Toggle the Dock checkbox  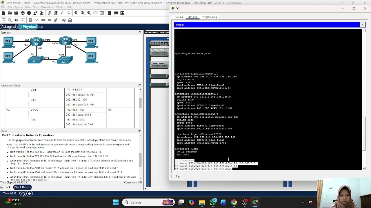(2, 187)
